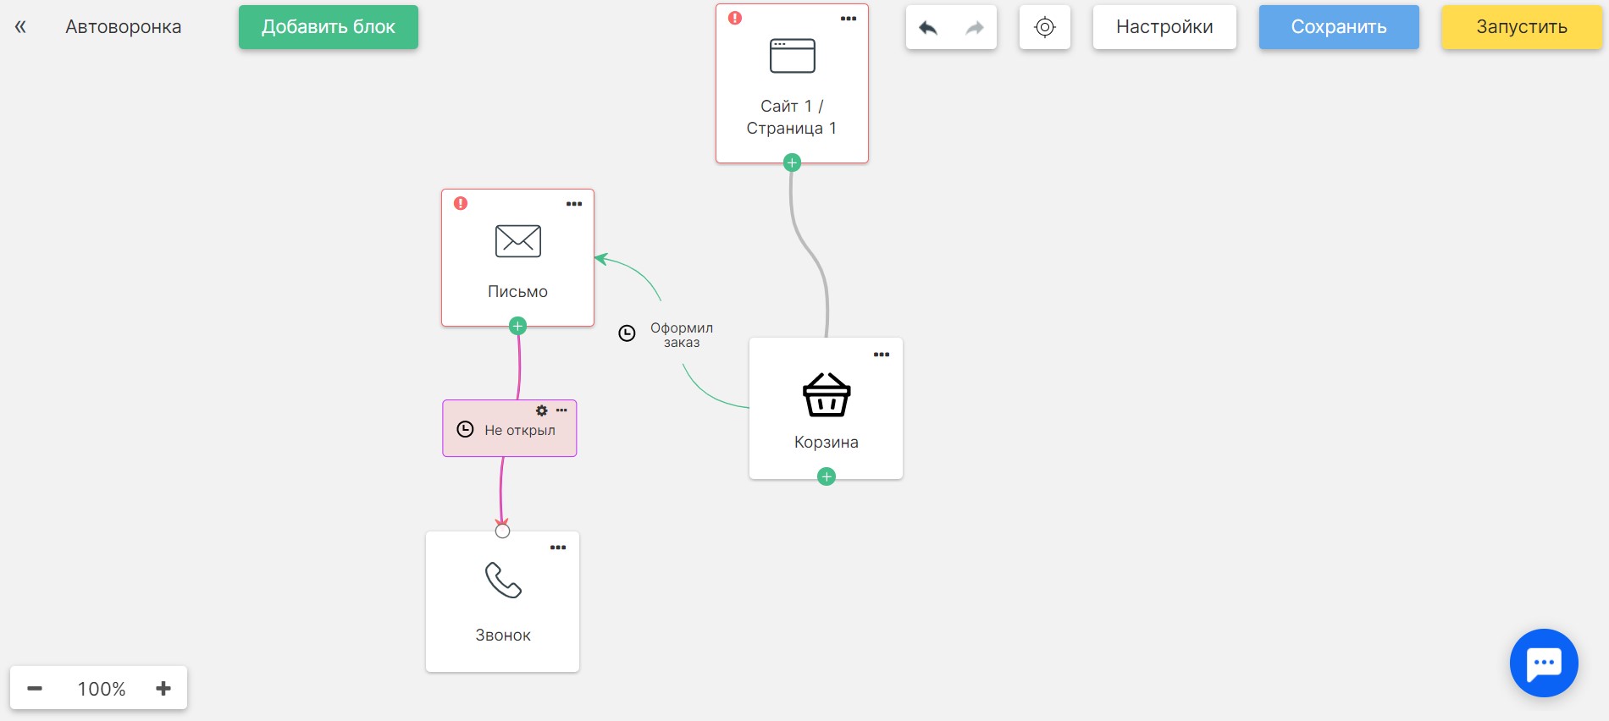Select the Звонок phone block
The height and width of the screenshot is (721, 1609).
click(x=502, y=602)
